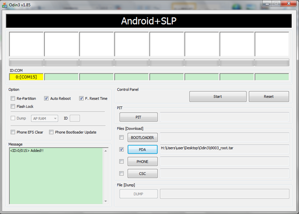Screen dimensions: 299x214
Task: Check the CSC file checkbox
Action: (121, 174)
